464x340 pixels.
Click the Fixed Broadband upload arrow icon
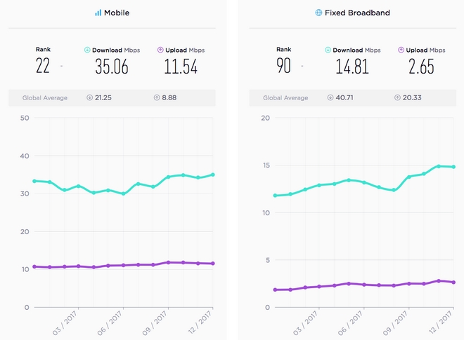tap(401, 50)
